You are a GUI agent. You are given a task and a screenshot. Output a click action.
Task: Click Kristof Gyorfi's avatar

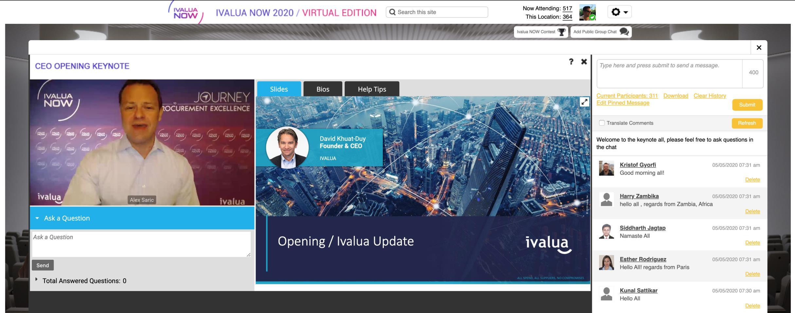point(607,168)
